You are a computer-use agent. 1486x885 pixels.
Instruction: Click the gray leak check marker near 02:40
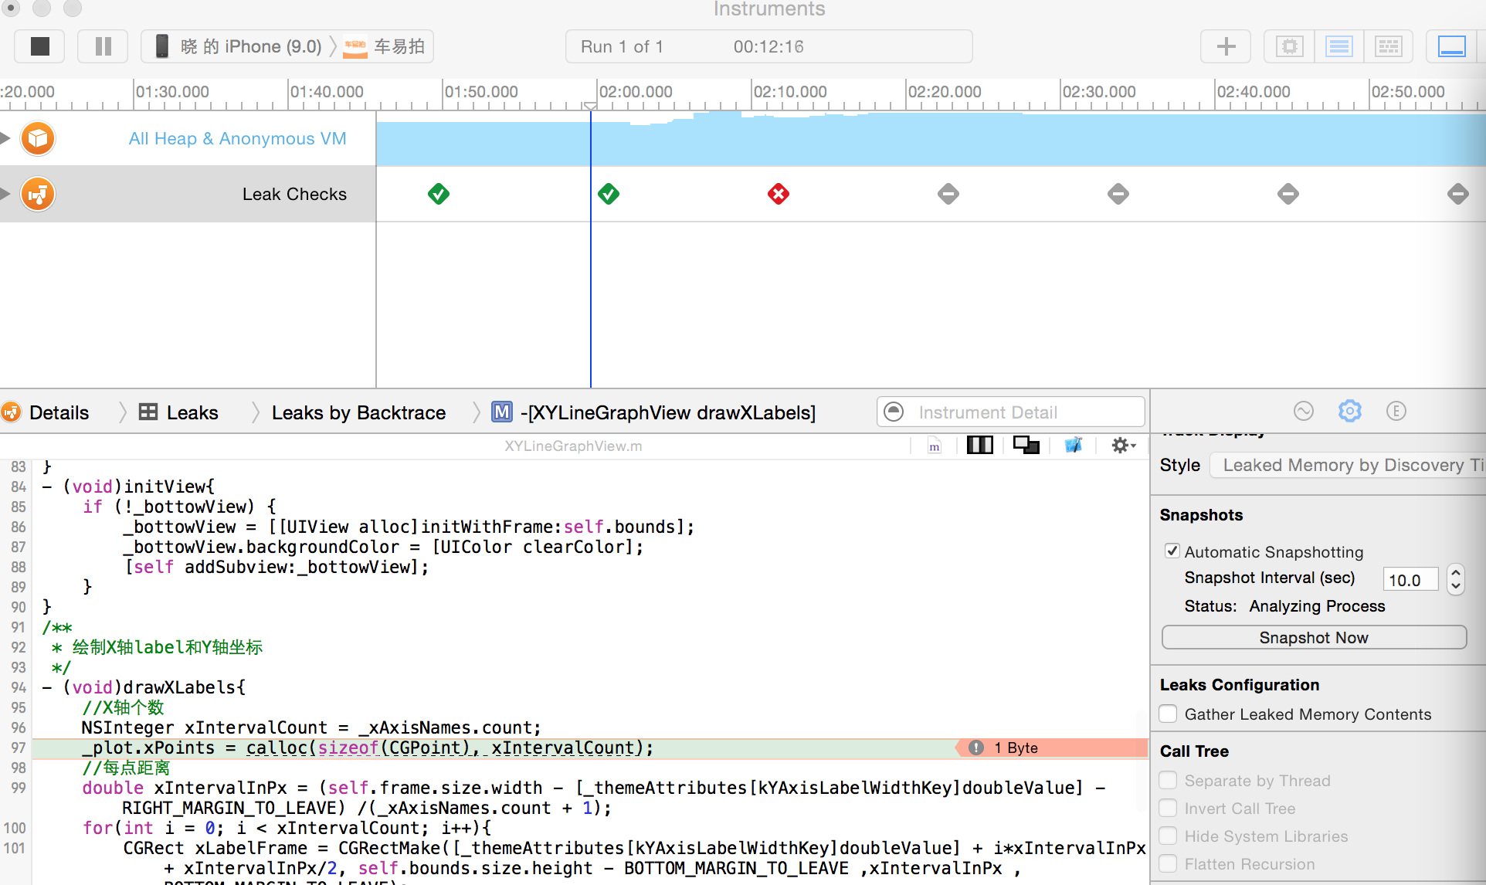tap(1288, 194)
